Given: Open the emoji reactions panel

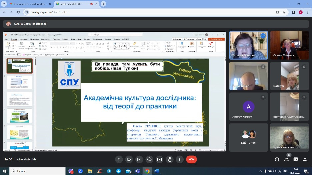Looking at the screenshot, I should pyautogui.click(x=149, y=159).
